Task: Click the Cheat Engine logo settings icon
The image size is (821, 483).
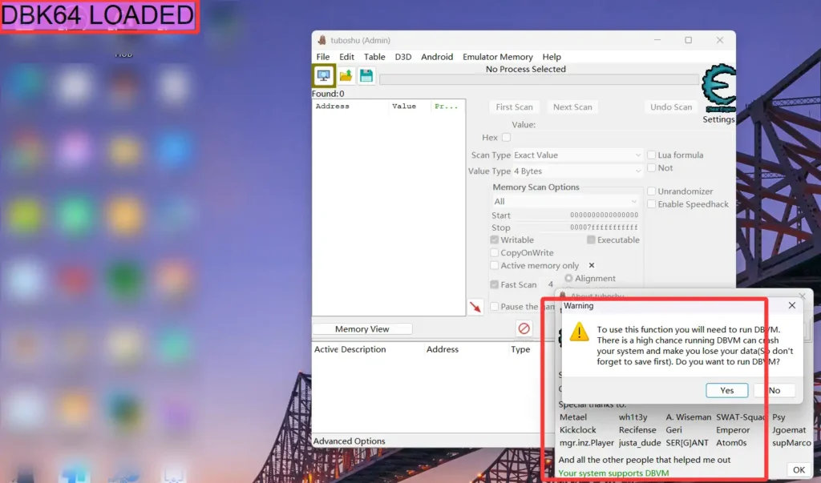Action: [718, 88]
